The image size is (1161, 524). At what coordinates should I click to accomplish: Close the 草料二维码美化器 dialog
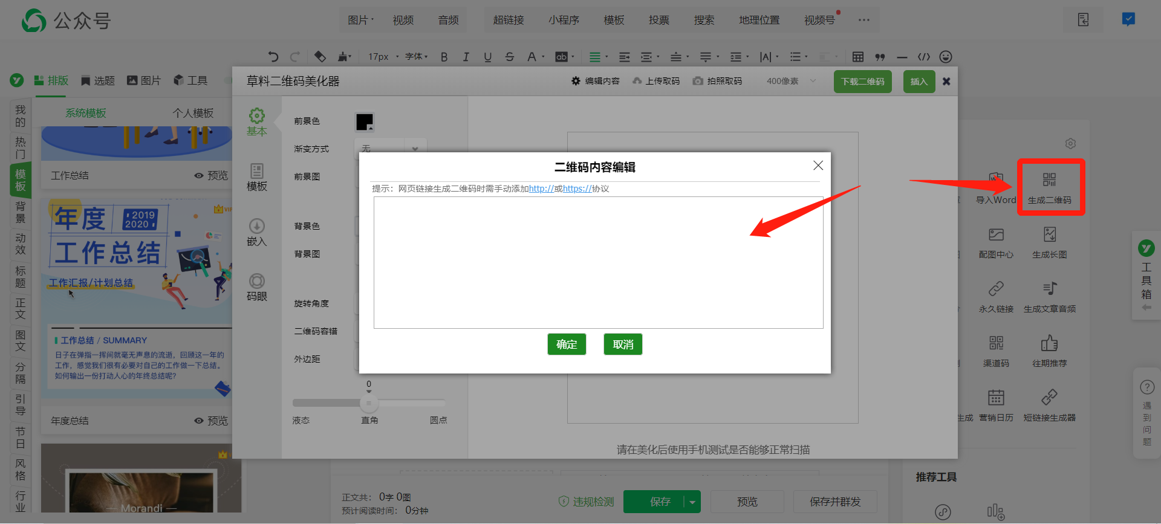click(x=946, y=82)
